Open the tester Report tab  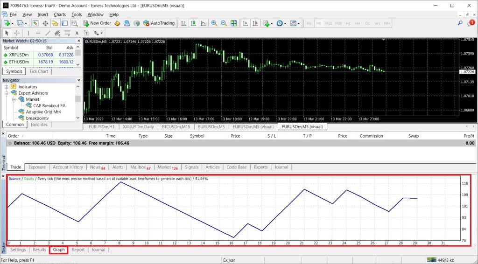click(x=78, y=250)
